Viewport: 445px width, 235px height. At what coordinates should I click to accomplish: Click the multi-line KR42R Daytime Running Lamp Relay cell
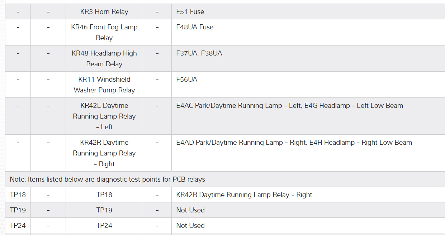point(104,153)
